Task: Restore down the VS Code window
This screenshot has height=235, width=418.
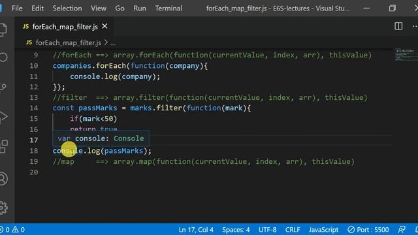Action: click(392, 8)
